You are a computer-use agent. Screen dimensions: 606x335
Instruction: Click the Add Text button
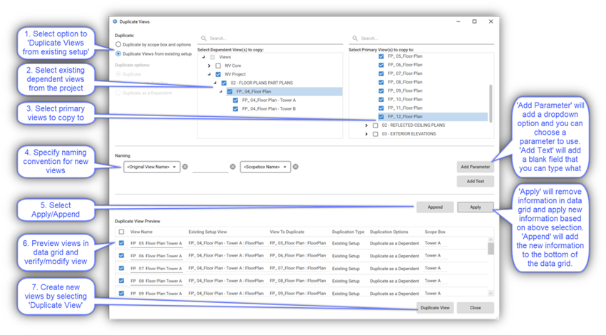[476, 181]
